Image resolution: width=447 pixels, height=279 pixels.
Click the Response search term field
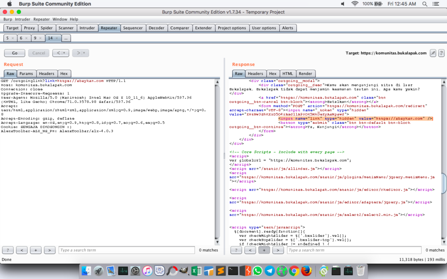pyautogui.click(x=354, y=250)
